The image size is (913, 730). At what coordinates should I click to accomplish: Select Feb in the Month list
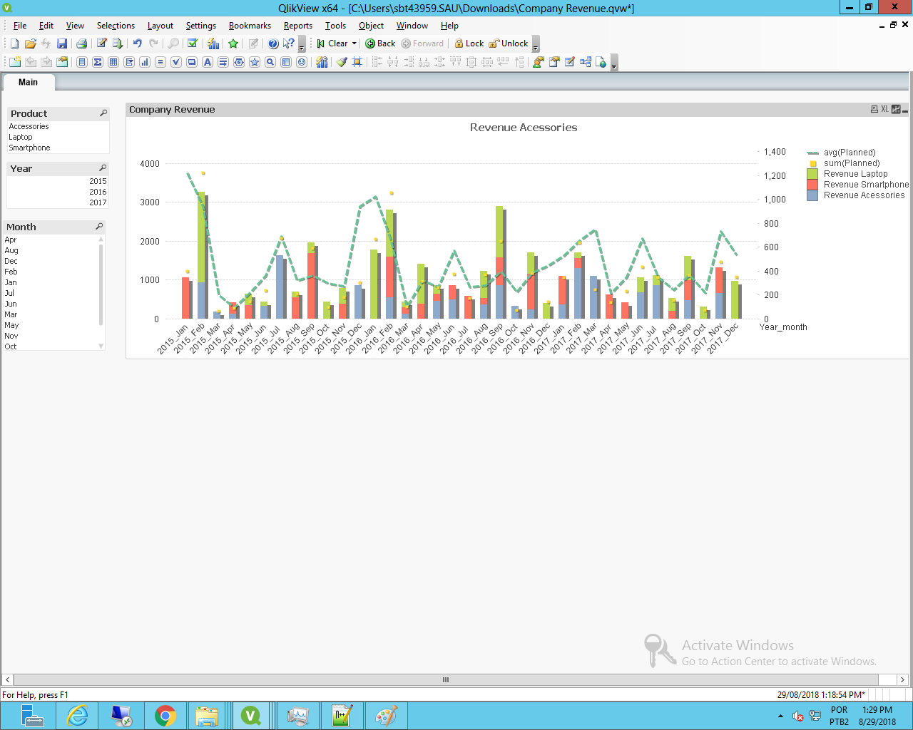(51, 272)
